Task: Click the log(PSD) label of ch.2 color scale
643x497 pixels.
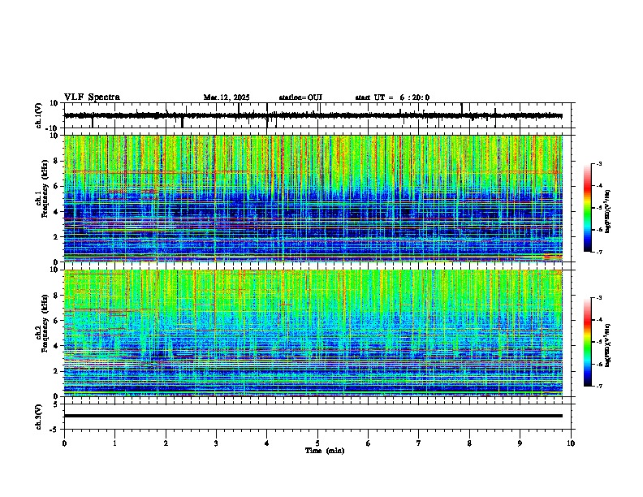Action: [608, 345]
